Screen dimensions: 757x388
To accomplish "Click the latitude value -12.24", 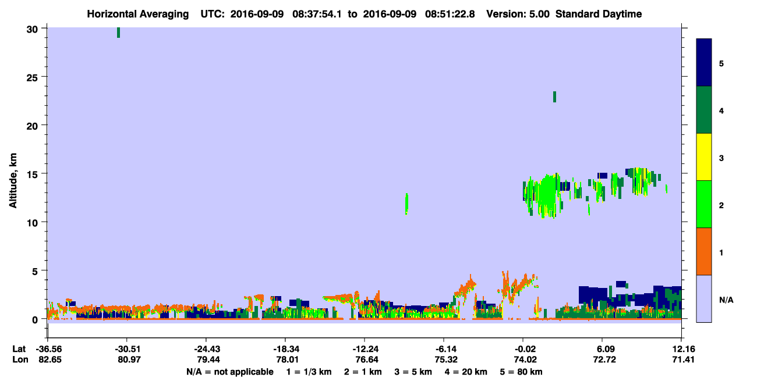I will tap(365, 349).
